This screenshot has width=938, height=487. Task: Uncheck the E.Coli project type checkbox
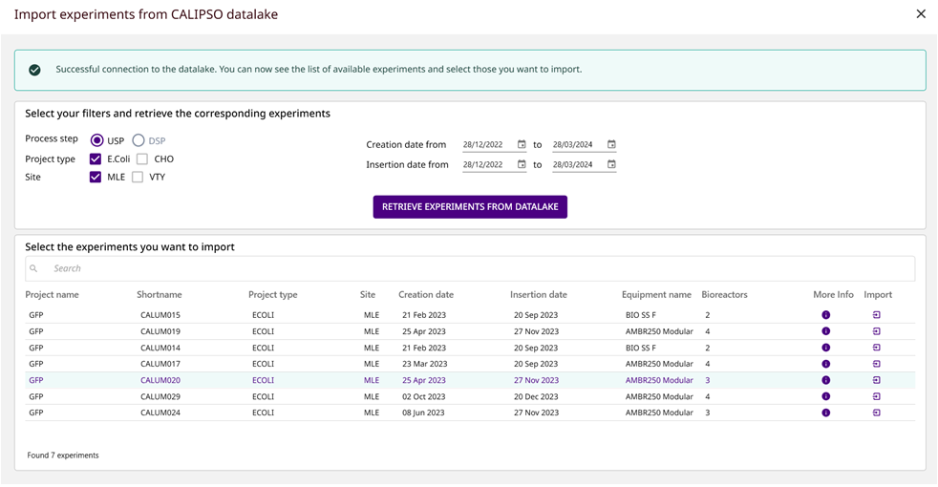(x=96, y=159)
